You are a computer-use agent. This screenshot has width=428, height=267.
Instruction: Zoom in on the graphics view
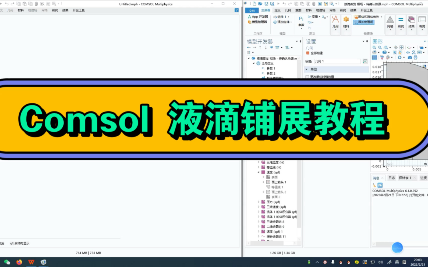(374, 48)
